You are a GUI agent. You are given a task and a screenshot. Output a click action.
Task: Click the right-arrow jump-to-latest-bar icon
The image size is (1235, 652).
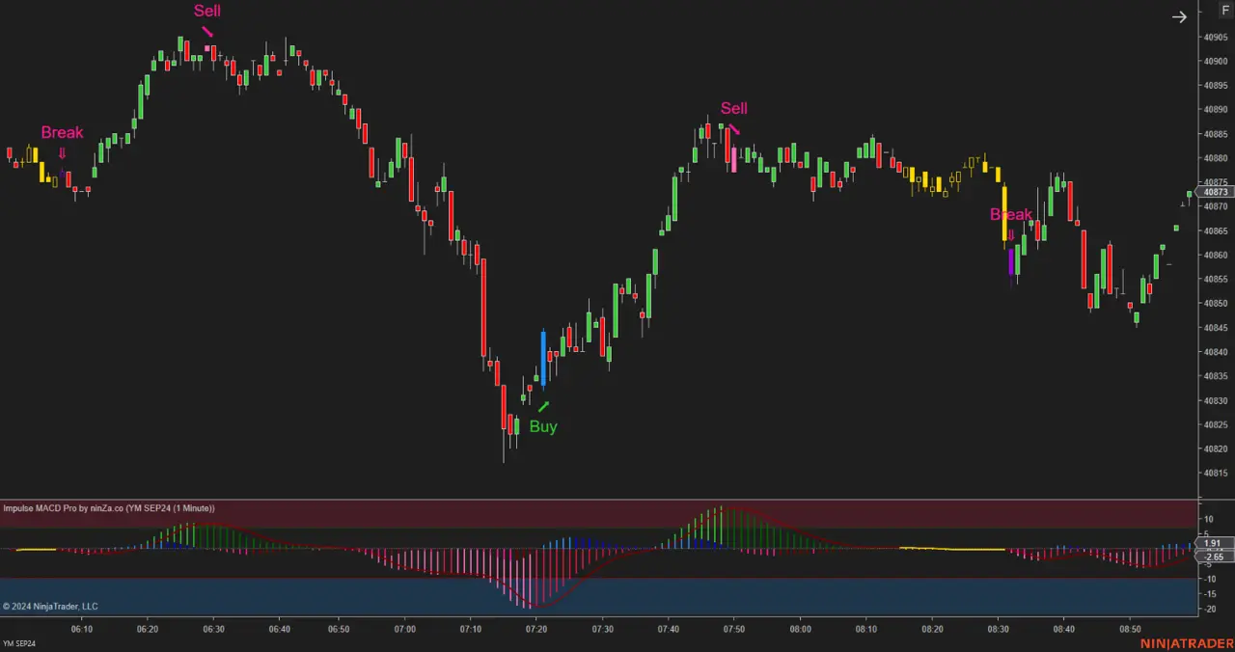tap(1179, 16)
